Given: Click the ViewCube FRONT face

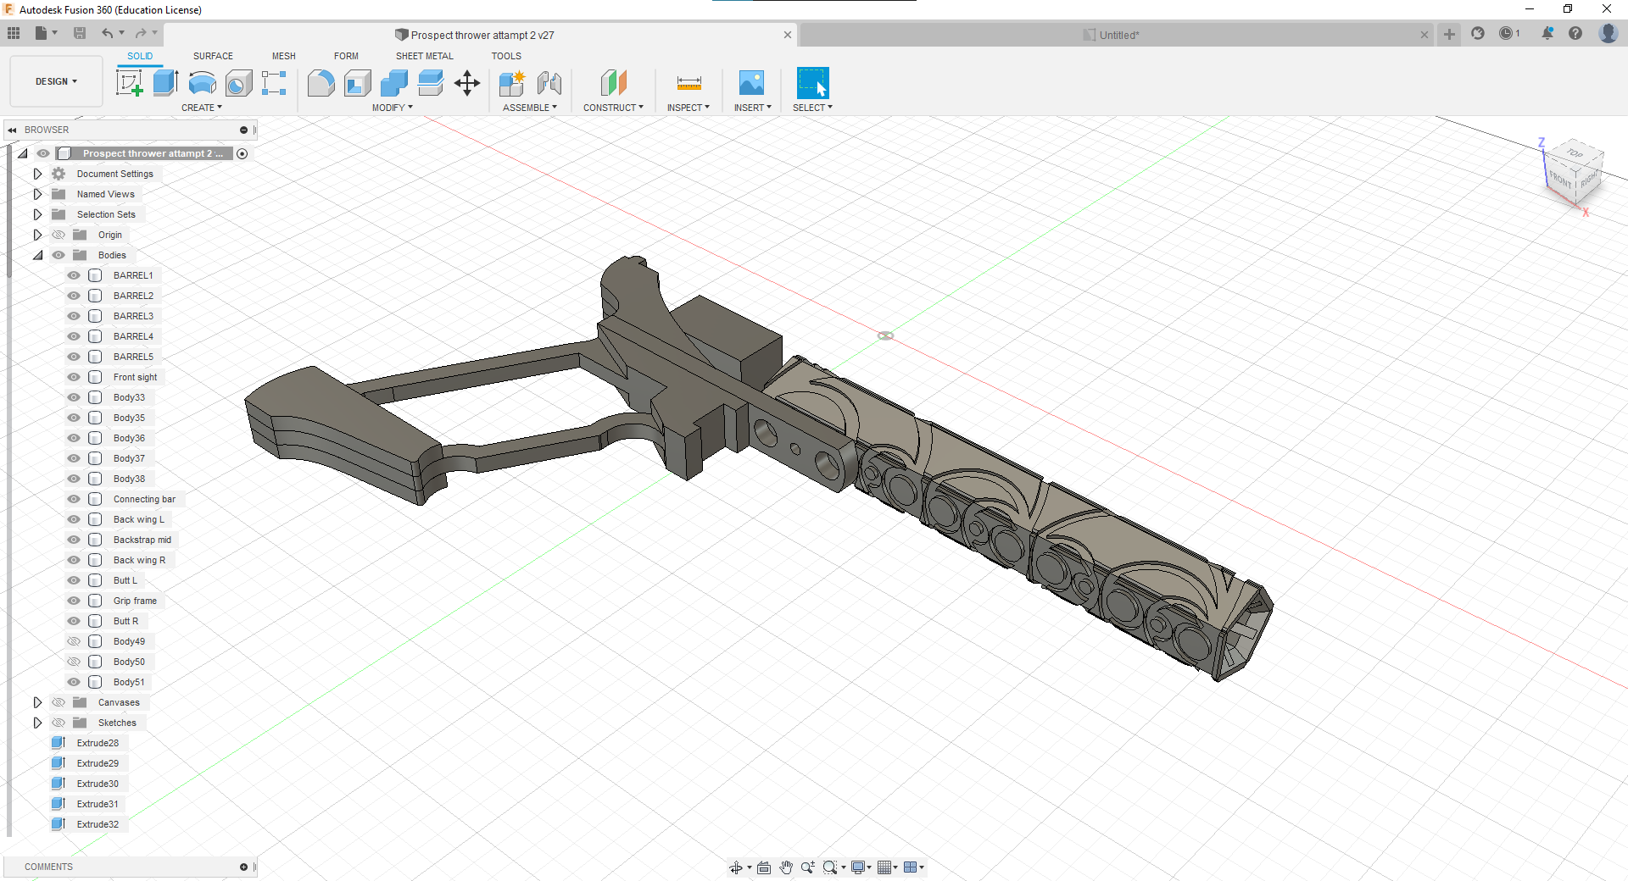Looking at the screenshot, I should click(x=1560, y=179).
